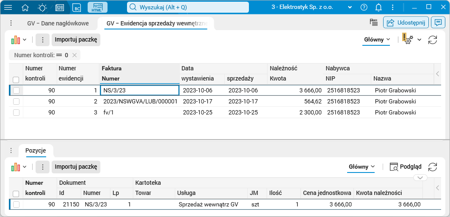Expand upper chart icon dropdown arrow
The height and width of the screenshot is (217, 450).
point(25,40)
